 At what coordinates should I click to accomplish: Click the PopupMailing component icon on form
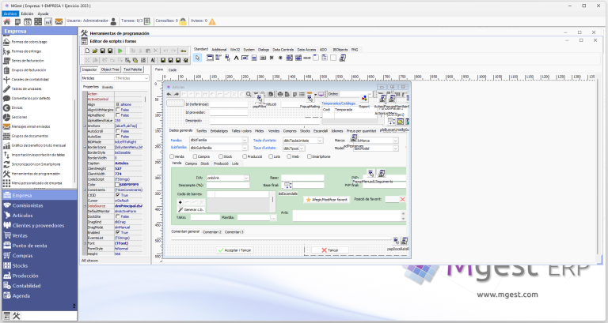pos(310,99)
